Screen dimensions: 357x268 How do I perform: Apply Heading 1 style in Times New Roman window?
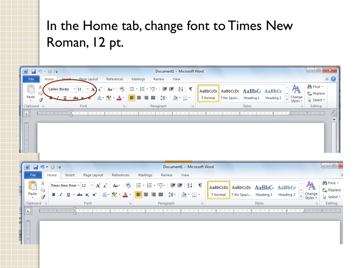coord(264,190)
